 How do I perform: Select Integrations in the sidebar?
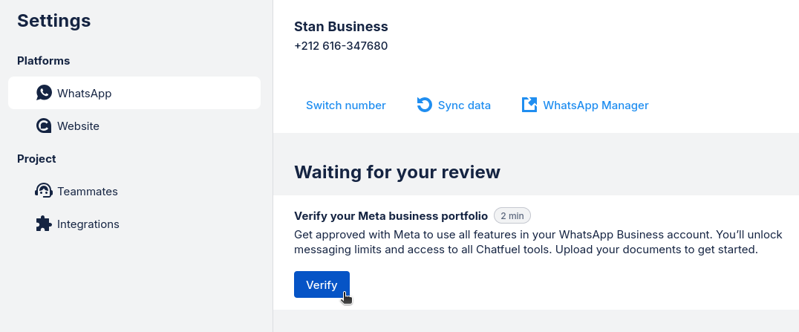88,224
